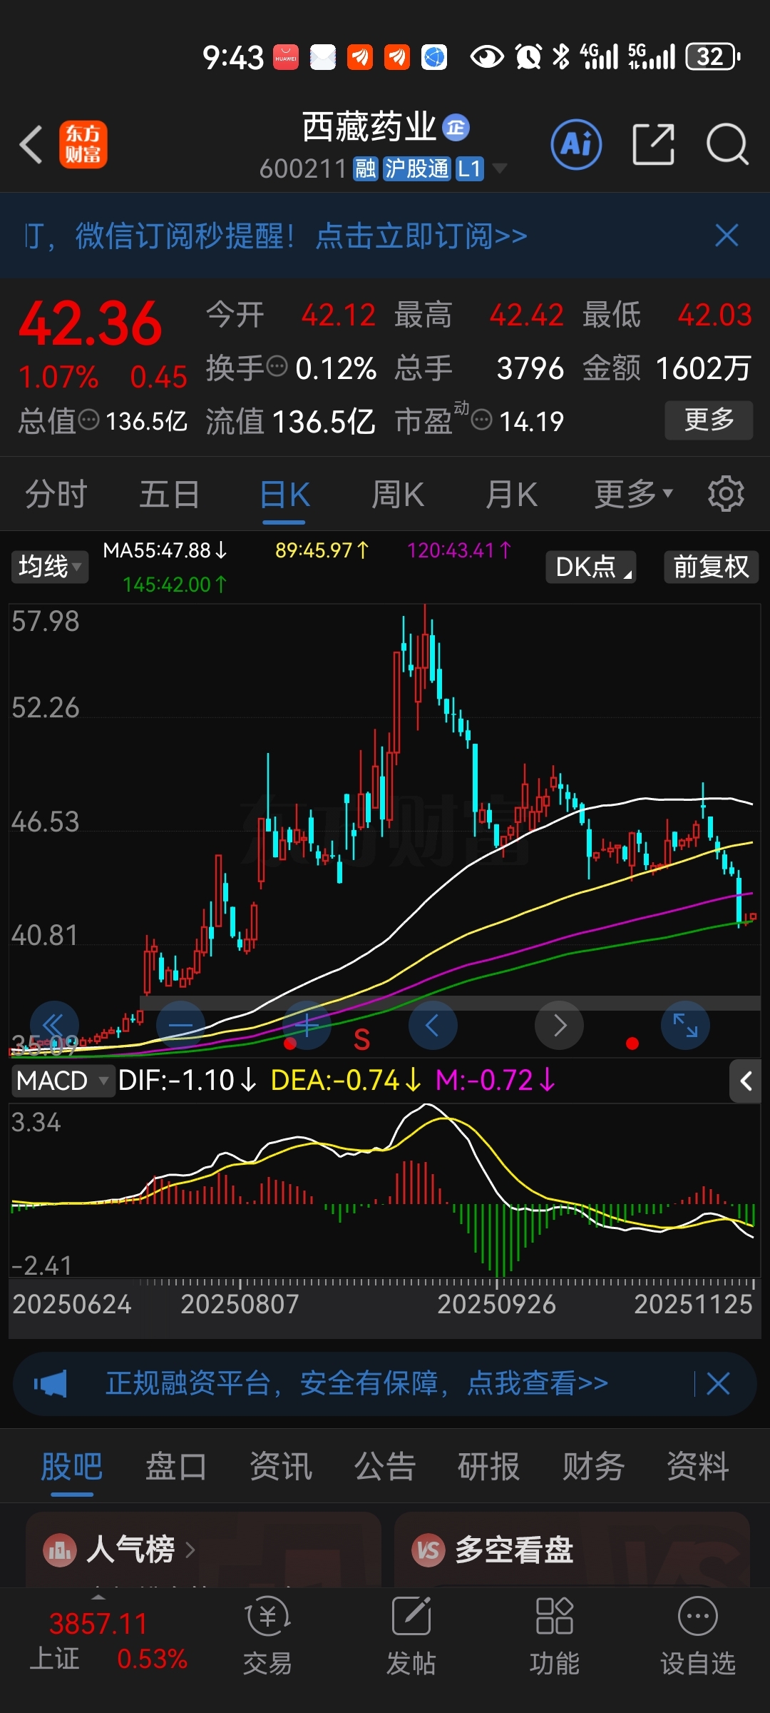Open stock search magnifier
Image resolution: width=770 pixels, height=1713 pixels.
[727, 144]
